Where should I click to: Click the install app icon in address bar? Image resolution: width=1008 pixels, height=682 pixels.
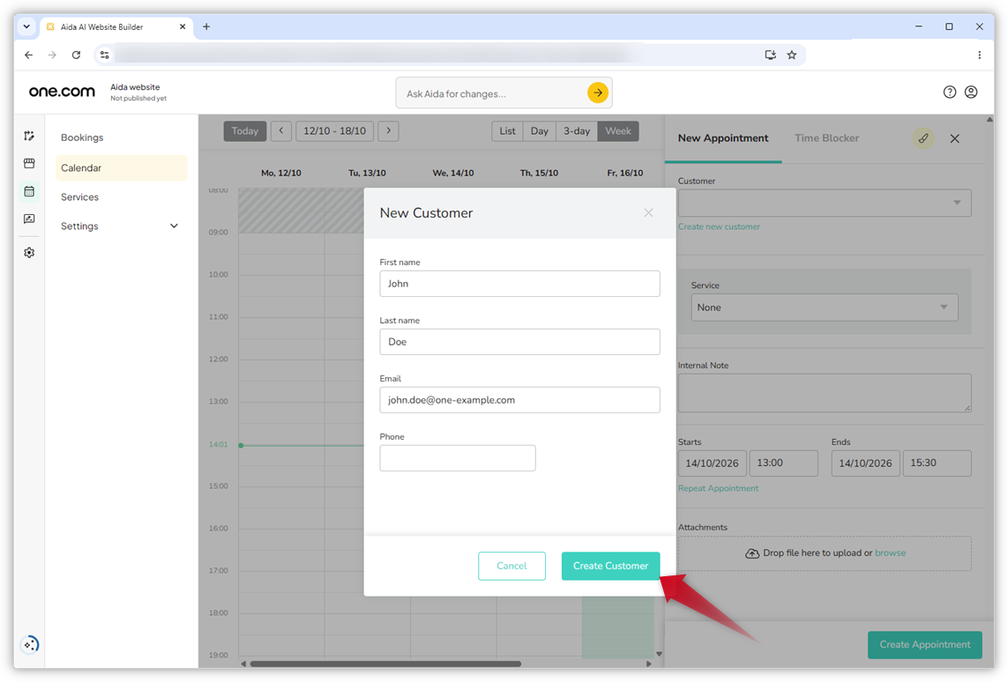pos(770,55)
